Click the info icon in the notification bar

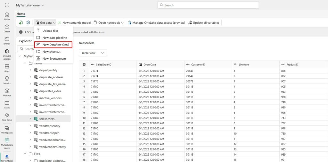[x=21, y=32]
